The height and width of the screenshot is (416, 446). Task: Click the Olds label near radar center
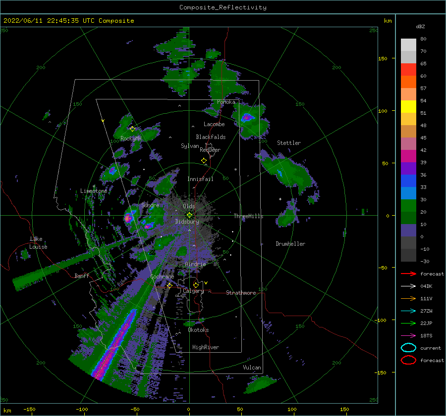pyautogui.click(x=189, y=206)
